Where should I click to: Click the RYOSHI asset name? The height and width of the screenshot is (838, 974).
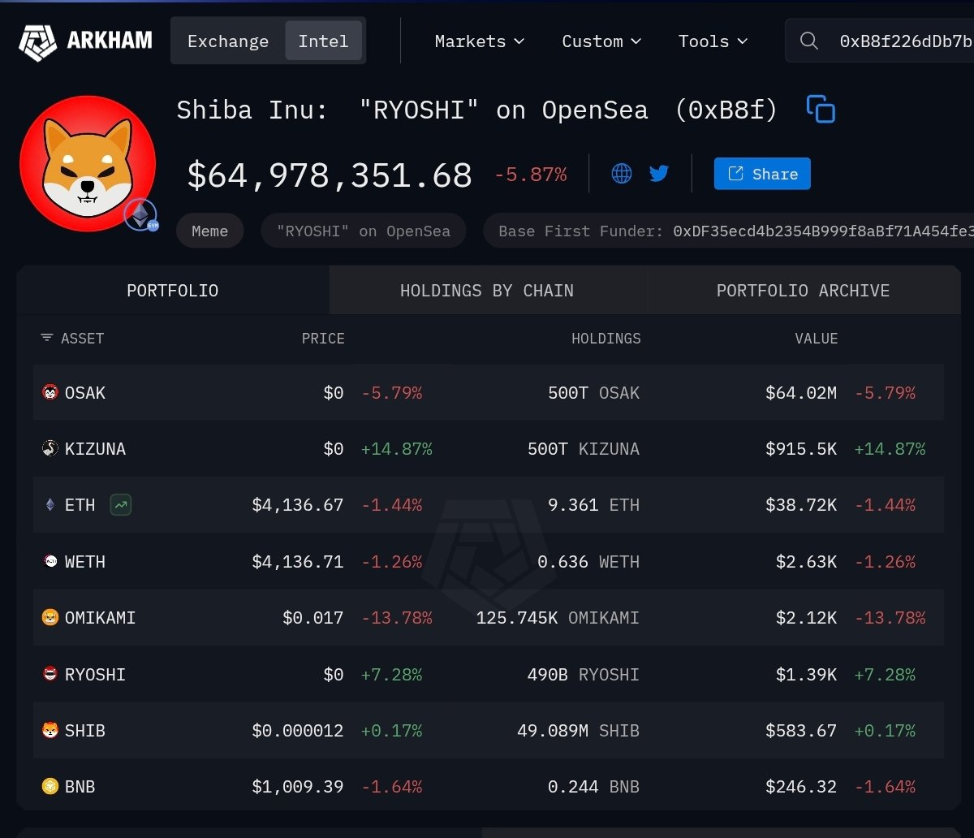[95, 674]
